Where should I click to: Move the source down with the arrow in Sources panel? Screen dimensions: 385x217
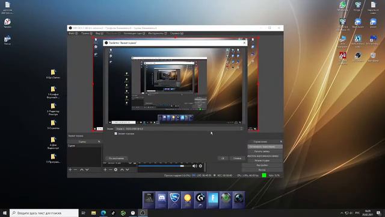[127, 169]
